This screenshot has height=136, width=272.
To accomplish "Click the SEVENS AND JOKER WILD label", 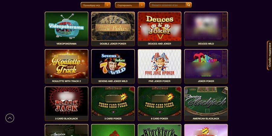I will click(113, 81).
